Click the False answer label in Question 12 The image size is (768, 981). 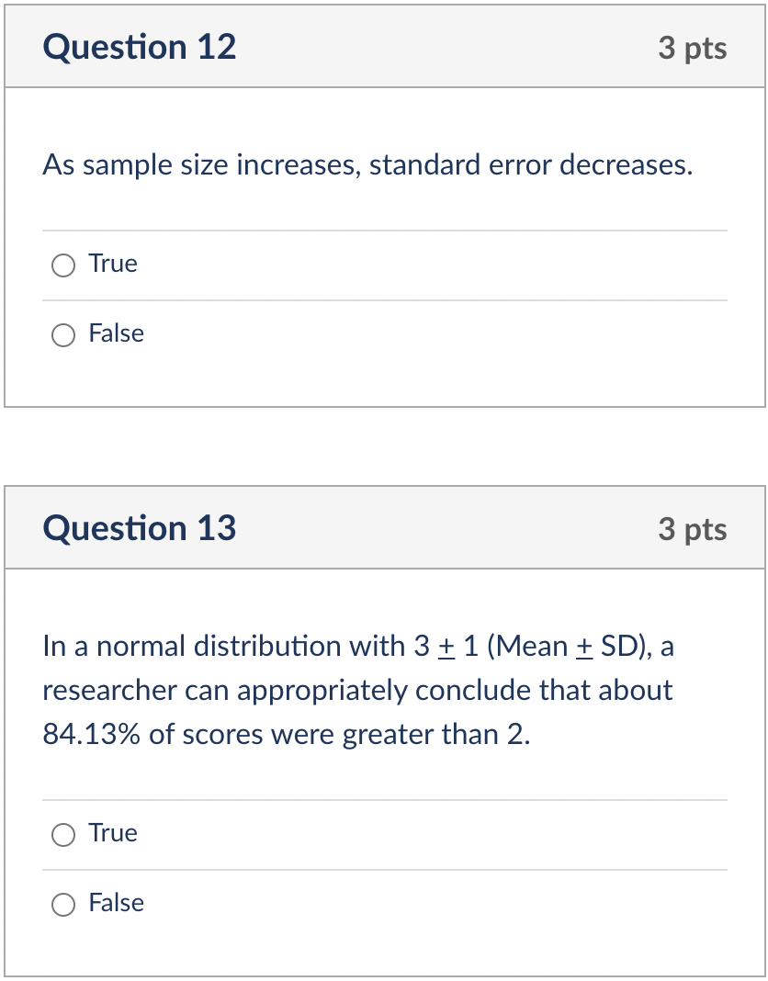click(x=116, y=333)
